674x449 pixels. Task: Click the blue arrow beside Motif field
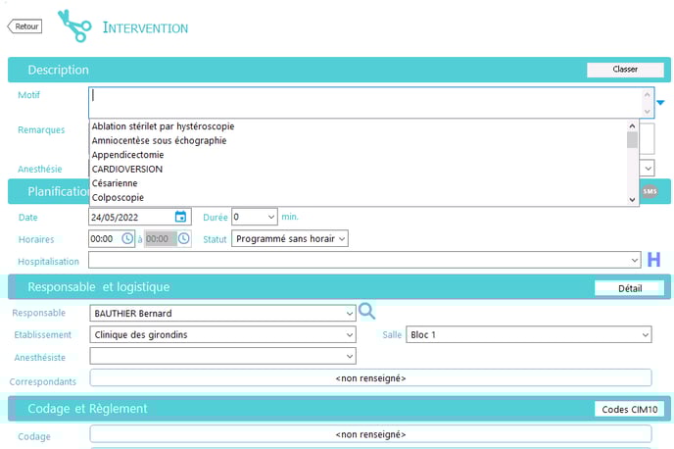coord(660,103)
